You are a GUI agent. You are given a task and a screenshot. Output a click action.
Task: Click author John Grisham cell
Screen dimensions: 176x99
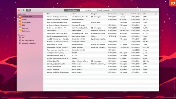(x=76, y=31)
